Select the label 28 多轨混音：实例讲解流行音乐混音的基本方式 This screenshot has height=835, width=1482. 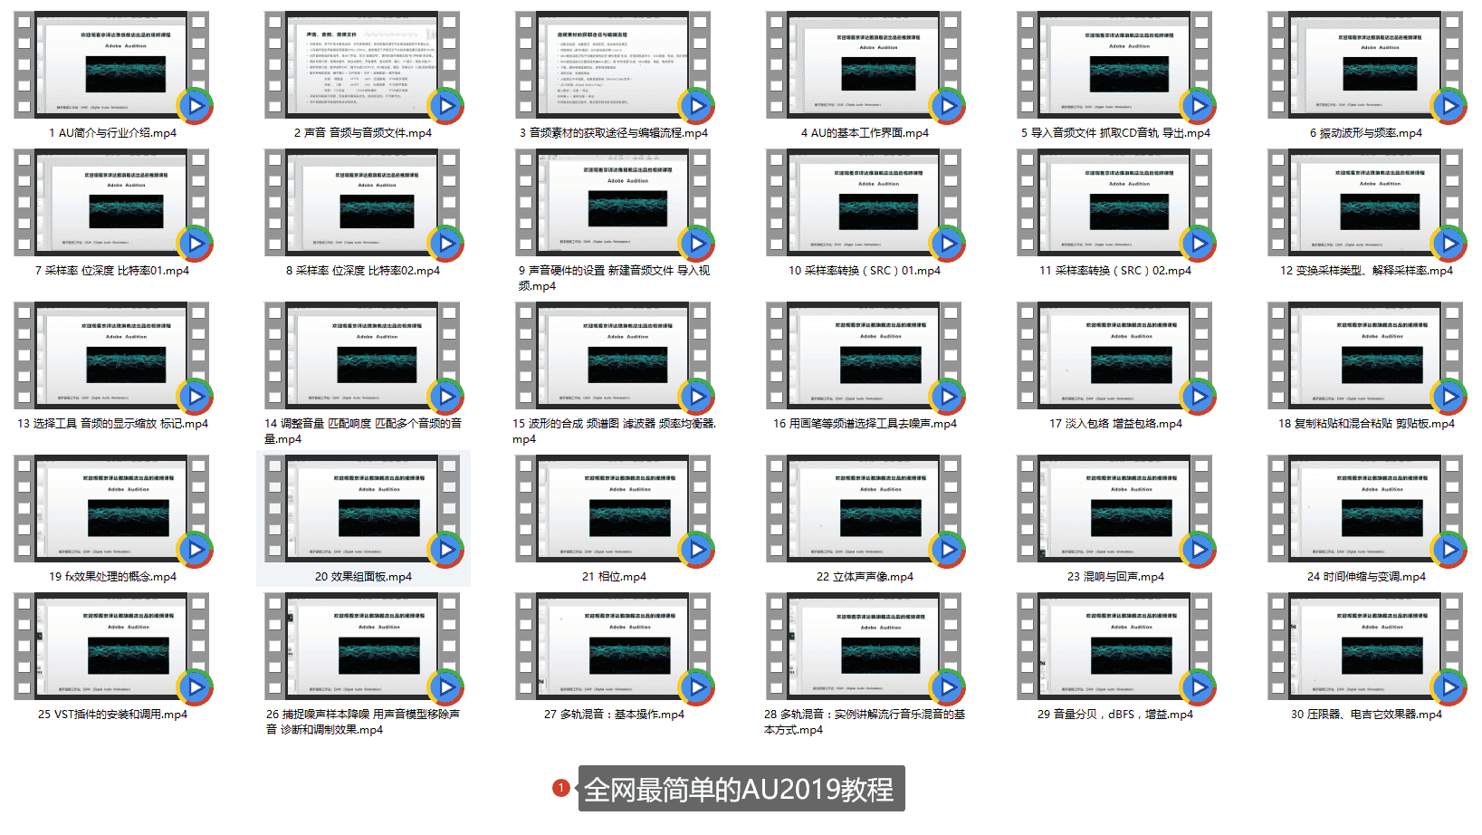pos(865,721)
